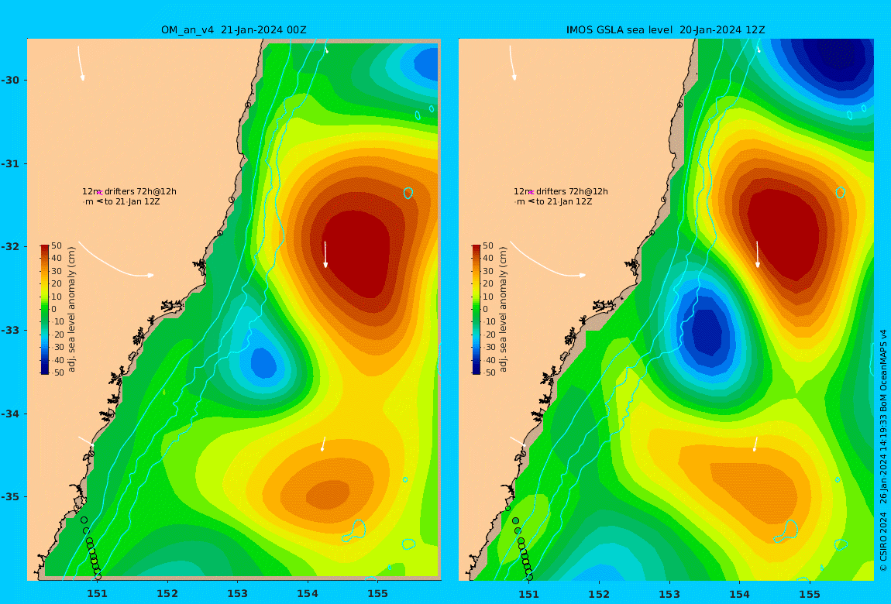The width and height of the screenshot is (891, 604).
Task: Click 'to 21-Jan 12Z' legend text in OM_an_v4
Action: [133, 201]
